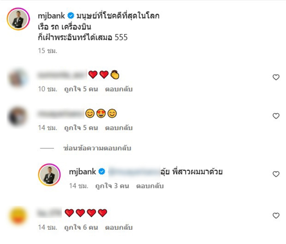Viewport: 286px width, 244px height.
Task: Like the comment with smiling face emojis
Action: (x=276, y=116)
